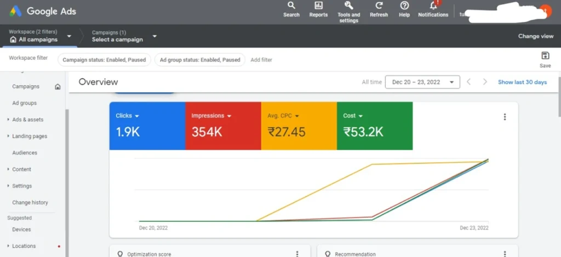Open the date range dropdown
Viewport: 561px width, 257px height.
pos(422,82)
